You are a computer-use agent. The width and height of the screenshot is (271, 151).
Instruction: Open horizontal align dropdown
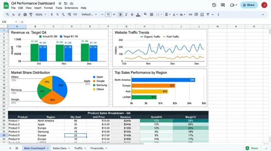pyautogui.click(x=168, y=14)
